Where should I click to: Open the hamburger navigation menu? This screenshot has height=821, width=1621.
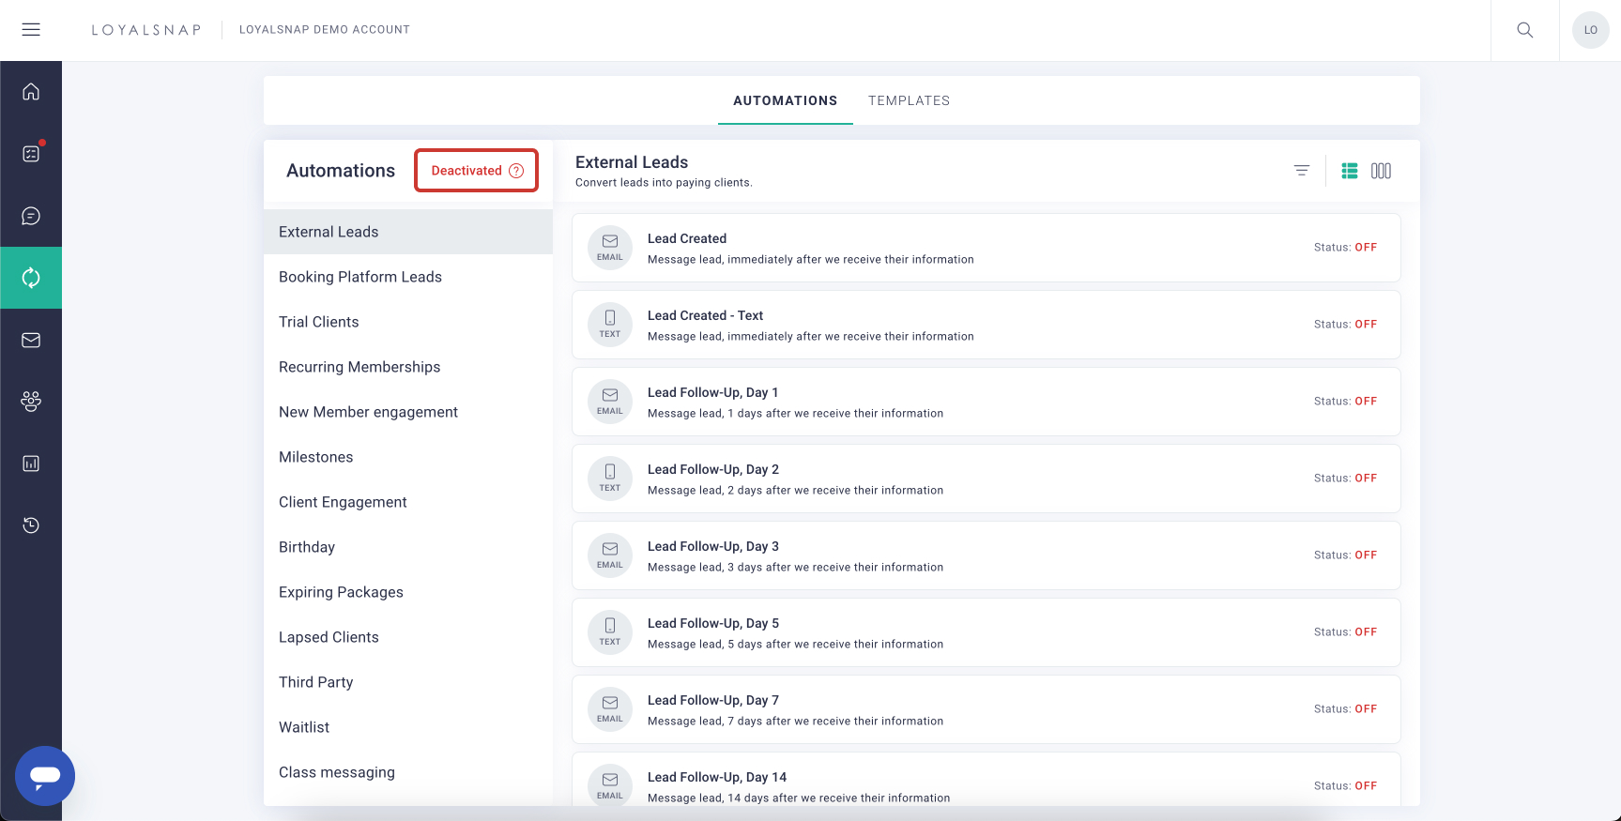[31, 30]
